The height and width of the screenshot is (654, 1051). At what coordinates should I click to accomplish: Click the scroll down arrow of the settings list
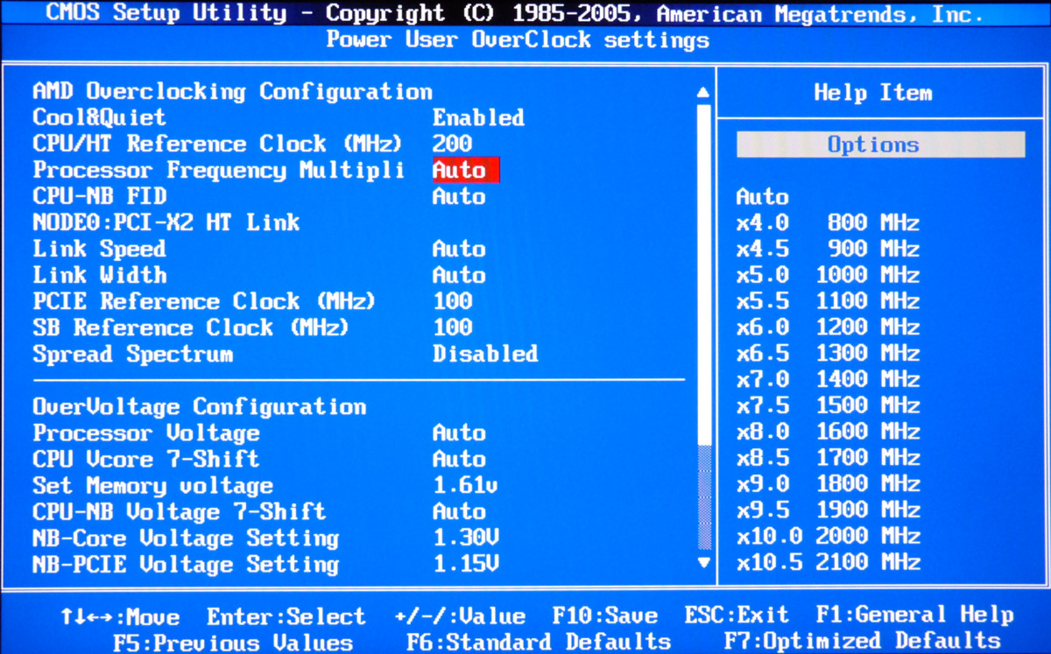click(702, 563)
